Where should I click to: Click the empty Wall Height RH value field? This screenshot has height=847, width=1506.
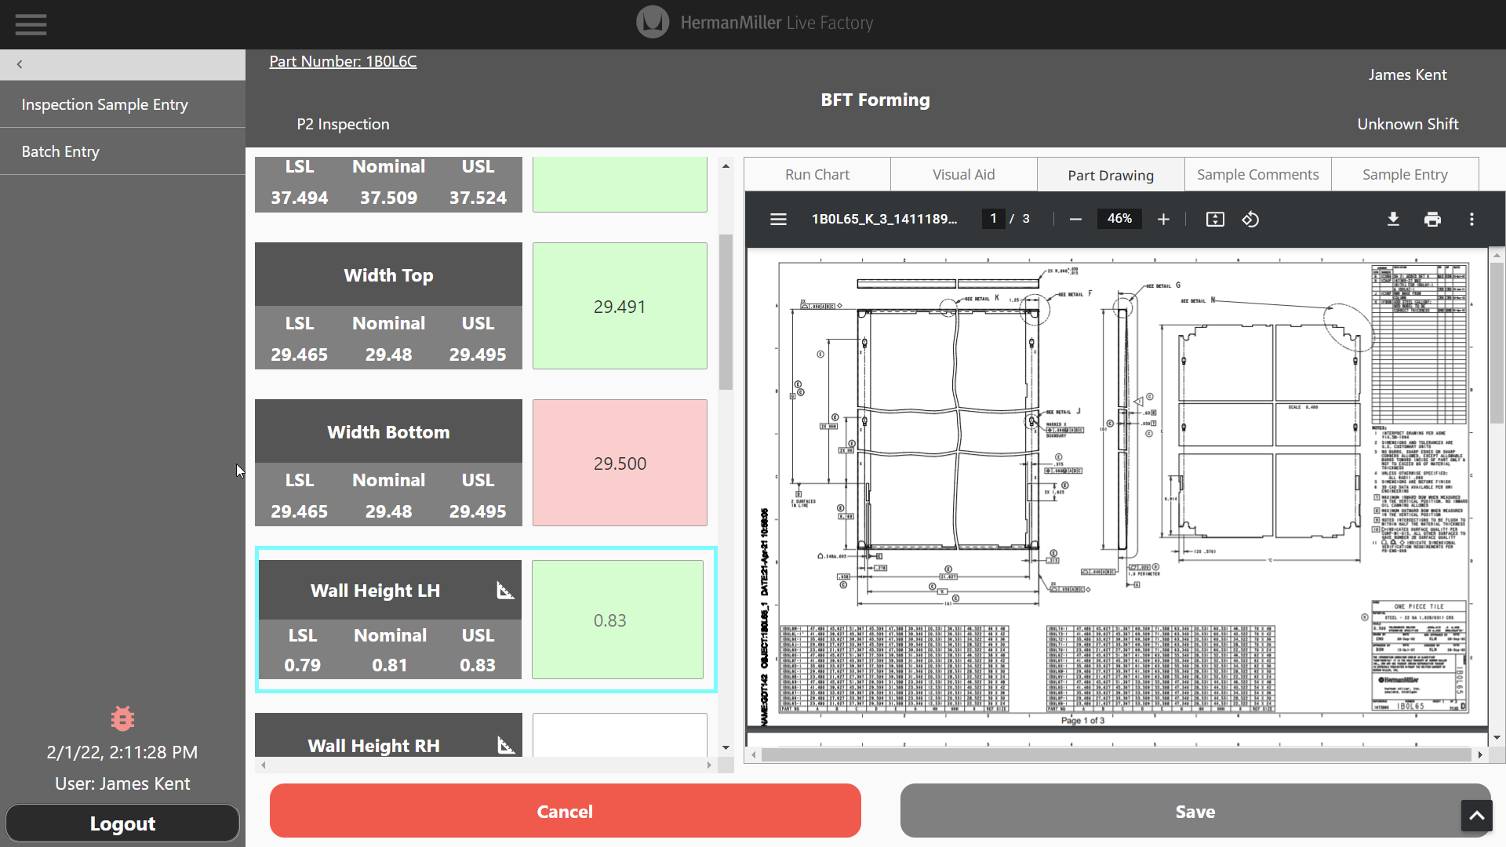(x=620, y=736)
